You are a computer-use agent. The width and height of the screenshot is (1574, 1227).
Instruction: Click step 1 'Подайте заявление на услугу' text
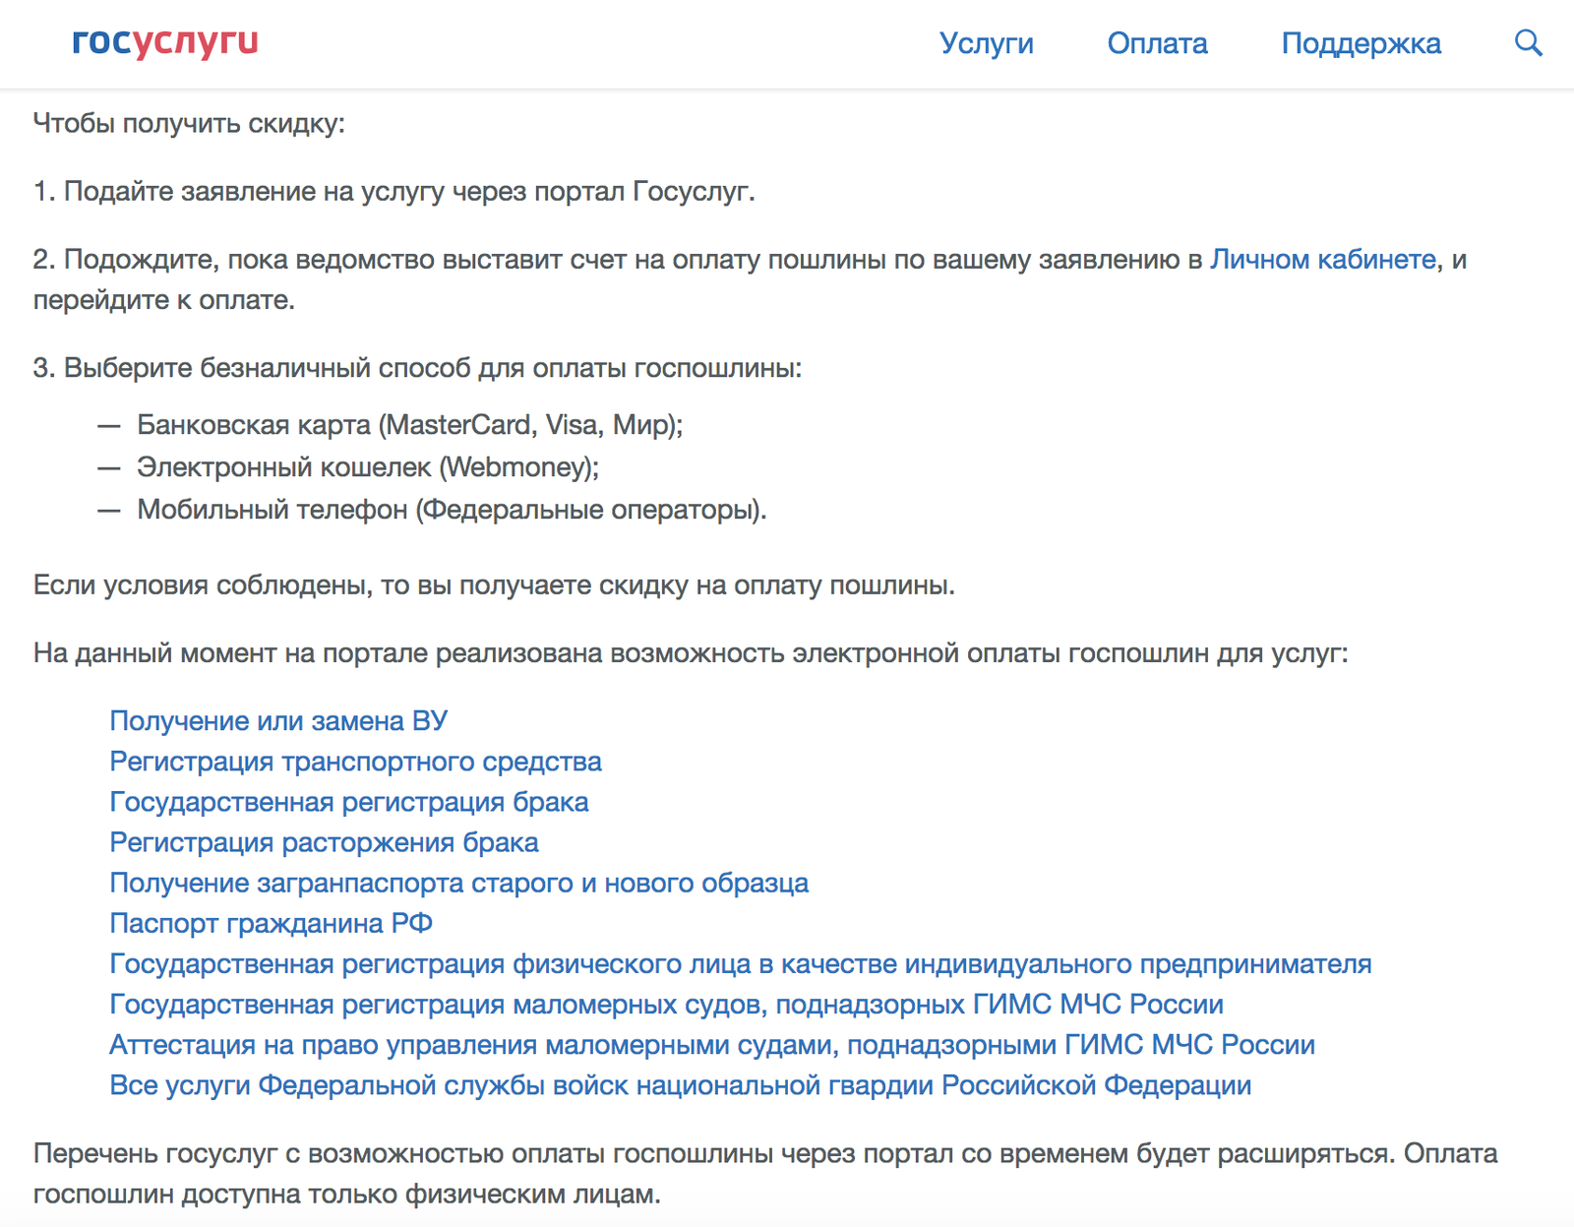coord(394,191)
